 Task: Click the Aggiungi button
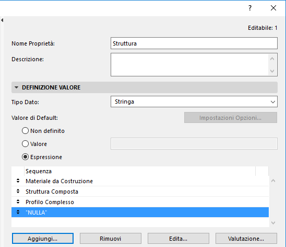(x=43, y=239)
